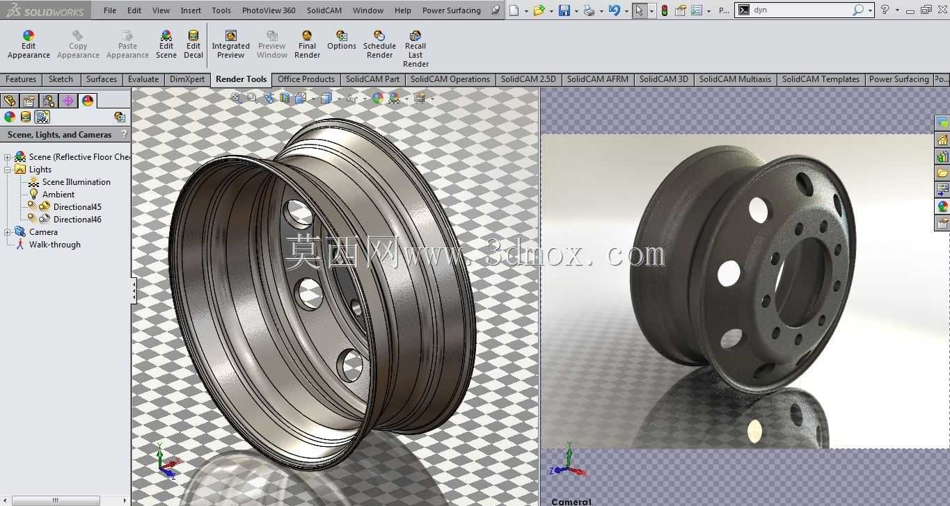This screenshot has width=950, height=506.
Task: Open the SolidCAM menu
Action: point(324,10)
